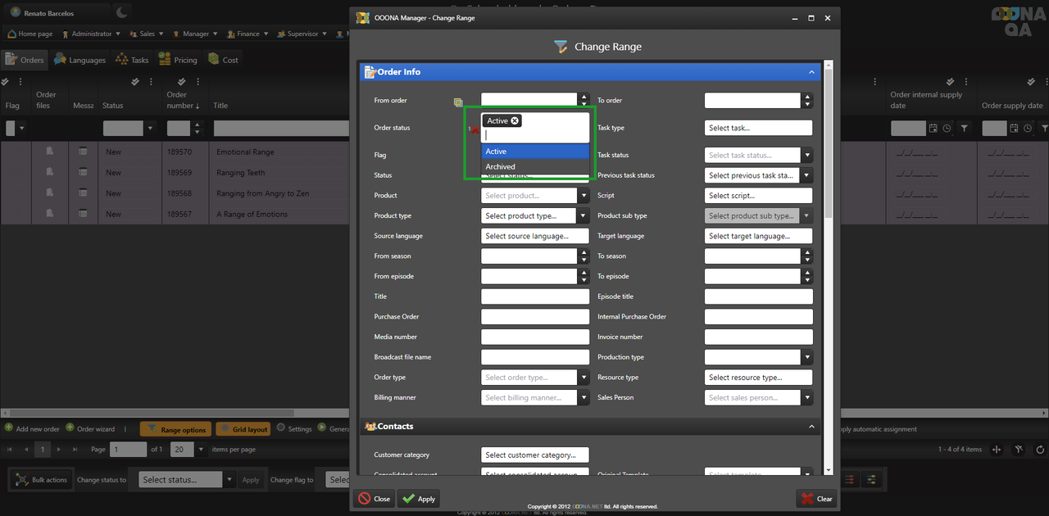Open the Settings gear in the bottom toolbar
This screenshot has height=516, width=1049.
pos(281,428)
